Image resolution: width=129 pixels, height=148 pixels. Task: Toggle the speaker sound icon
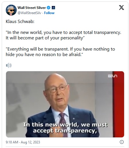(x=9, y=66)
